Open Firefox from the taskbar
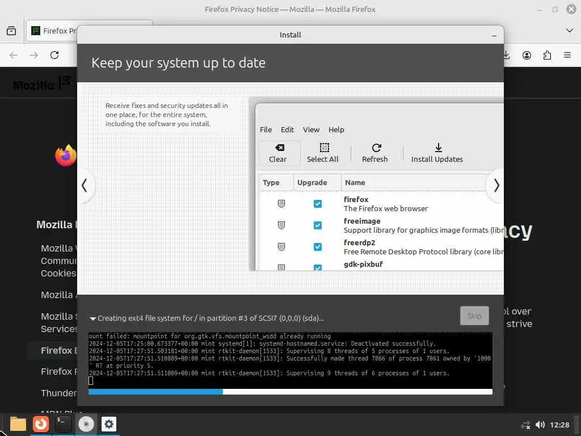Viewport: 581px width, 436px height. point(41,424)
